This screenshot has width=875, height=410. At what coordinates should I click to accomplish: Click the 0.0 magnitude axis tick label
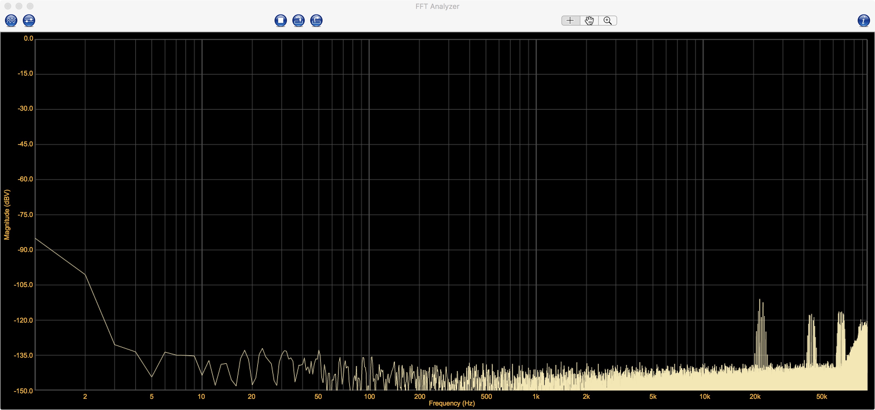(28, 38)
